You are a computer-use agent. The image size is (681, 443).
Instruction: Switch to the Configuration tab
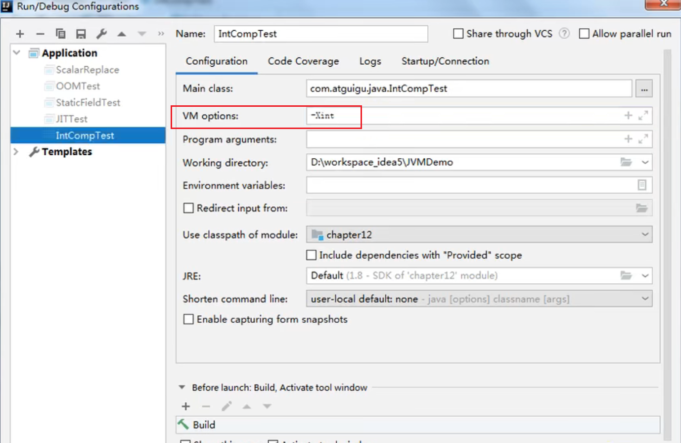pos(217,61)
